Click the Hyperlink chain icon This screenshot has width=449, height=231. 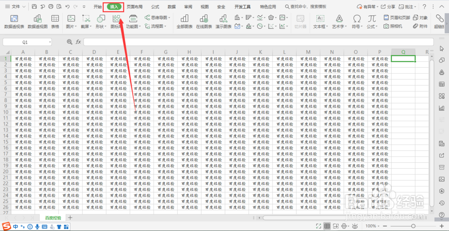439,18
